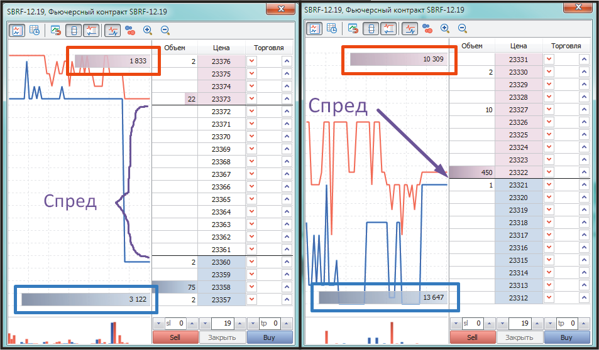599x350 pixels.
Task: Increase volume 19 in right window
Action: pos(537,324)
